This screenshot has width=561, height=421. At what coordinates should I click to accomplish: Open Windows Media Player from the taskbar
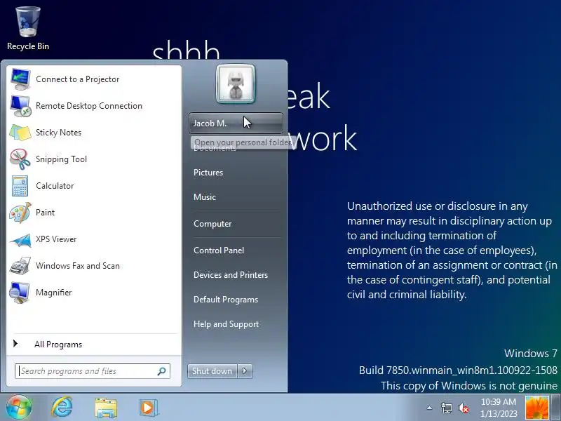point(149,408)
